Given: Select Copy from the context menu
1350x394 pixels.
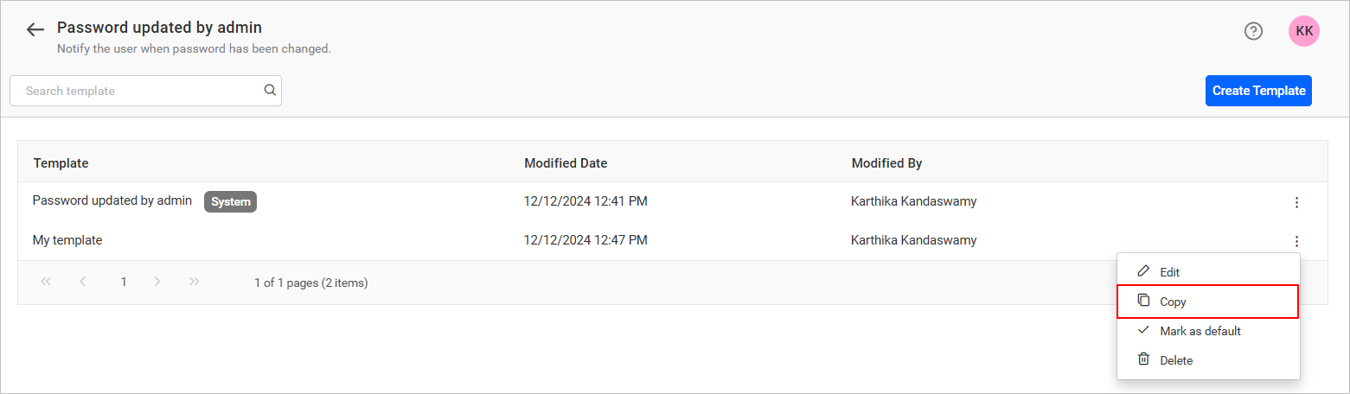Looking at the screenshot, I should pos(1173,302).
